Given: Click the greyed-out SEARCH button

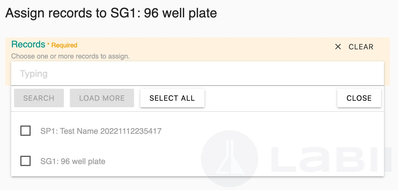Looking at the screenshot, I should pos(39,98).
